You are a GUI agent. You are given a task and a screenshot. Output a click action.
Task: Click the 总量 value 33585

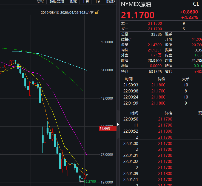pos(157,34)
